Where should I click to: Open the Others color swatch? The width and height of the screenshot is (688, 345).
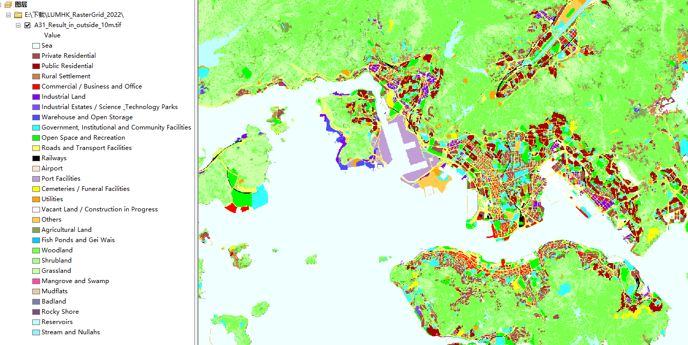(x=36, y=220)
